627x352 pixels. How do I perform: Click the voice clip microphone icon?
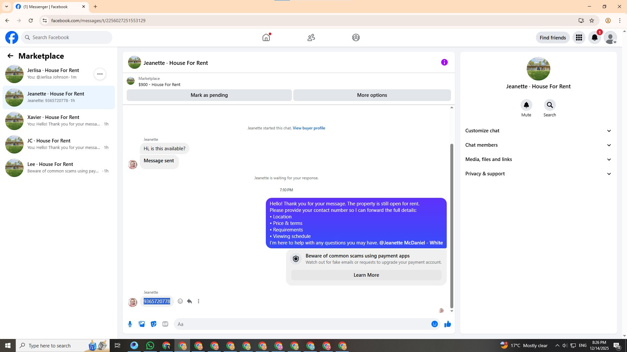[x=130, y=324]
